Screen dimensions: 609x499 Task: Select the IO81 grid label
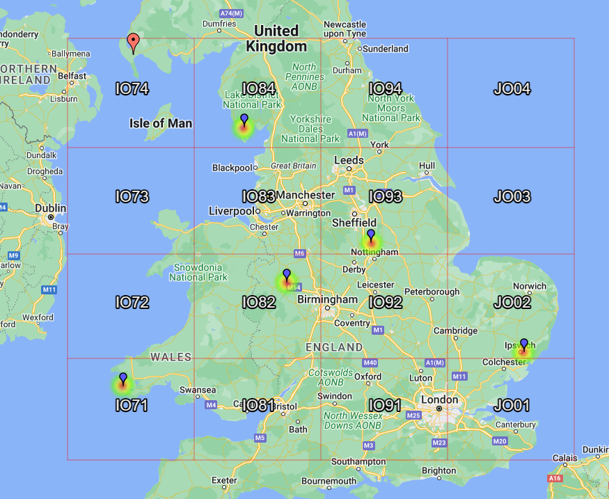point(258,406)
